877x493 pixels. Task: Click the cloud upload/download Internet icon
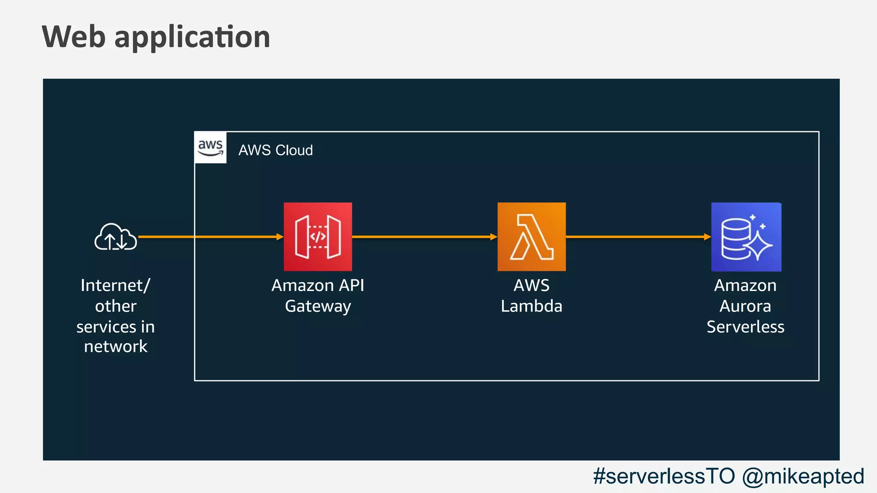tap(116, 237)
